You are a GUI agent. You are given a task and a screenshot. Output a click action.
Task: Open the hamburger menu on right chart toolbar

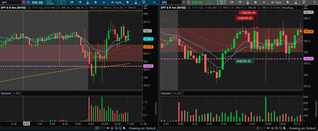point(314,2)
